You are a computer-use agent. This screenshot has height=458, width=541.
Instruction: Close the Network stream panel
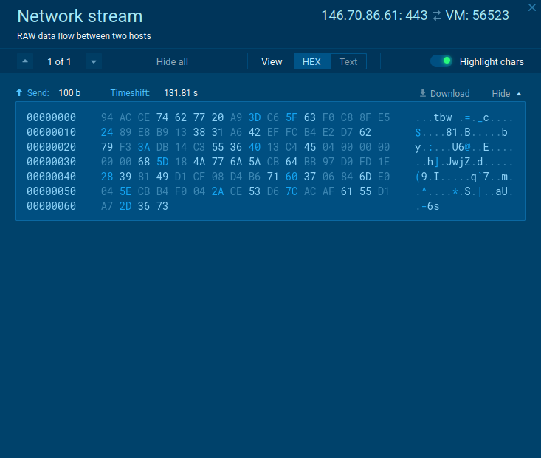531,7
